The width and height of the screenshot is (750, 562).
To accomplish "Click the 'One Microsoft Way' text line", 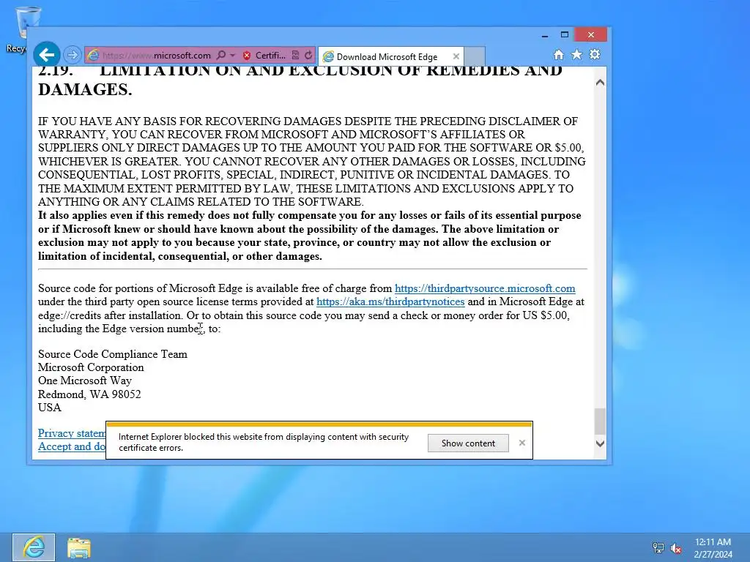I will click(x=85, y=381).
